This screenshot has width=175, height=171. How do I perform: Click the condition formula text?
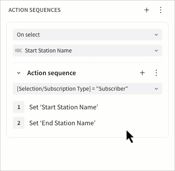pyautogui.click(x=72, y=89)
